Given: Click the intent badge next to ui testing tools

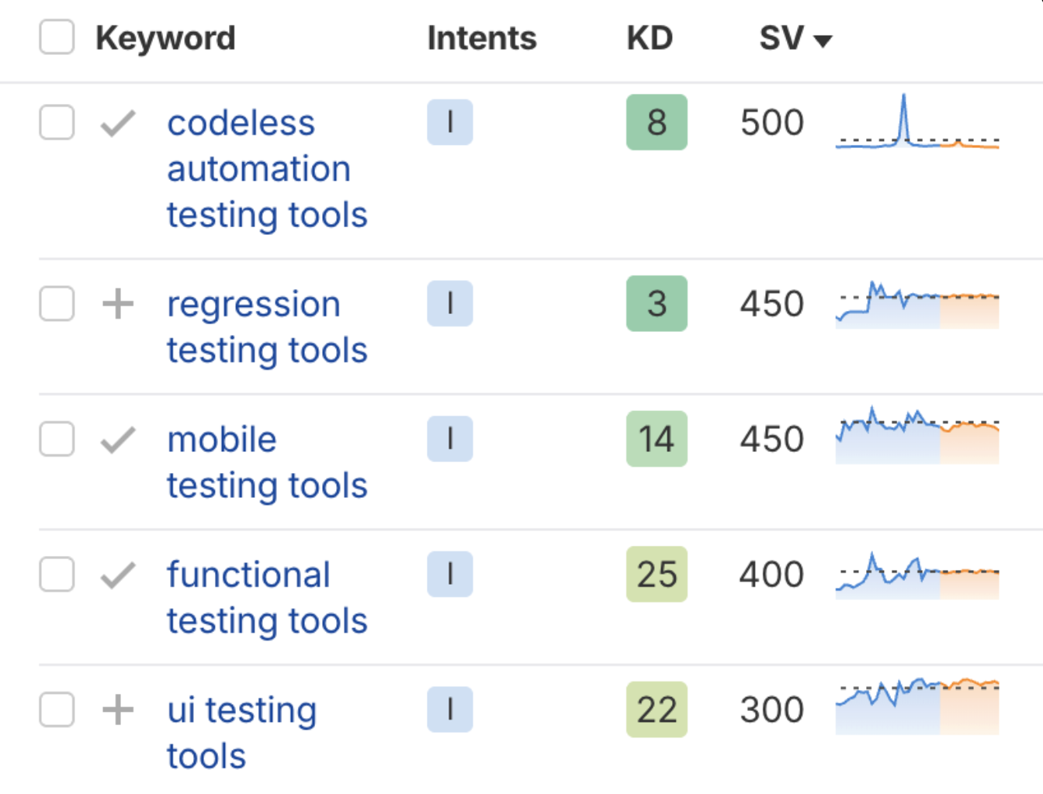Looking at the screenshot, I should coord(450,709).
